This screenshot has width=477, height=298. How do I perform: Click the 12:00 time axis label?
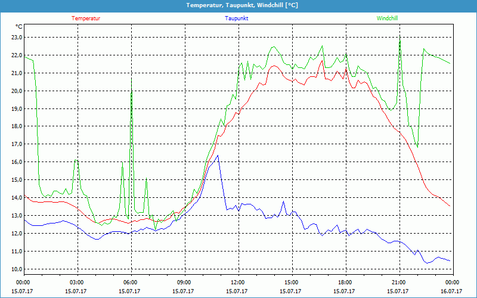click(238, 282)
